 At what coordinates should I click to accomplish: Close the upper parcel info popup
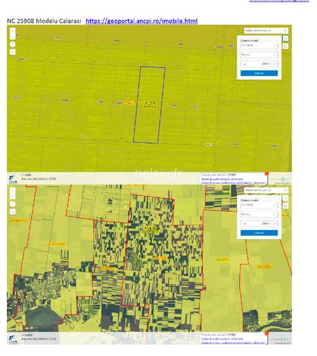[266, 174]
